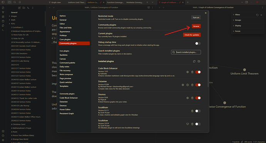Open Dataview plugin options gear
The width and height of the screenshot is (266, 143).
pyautogui.click(x=183, y=85)
